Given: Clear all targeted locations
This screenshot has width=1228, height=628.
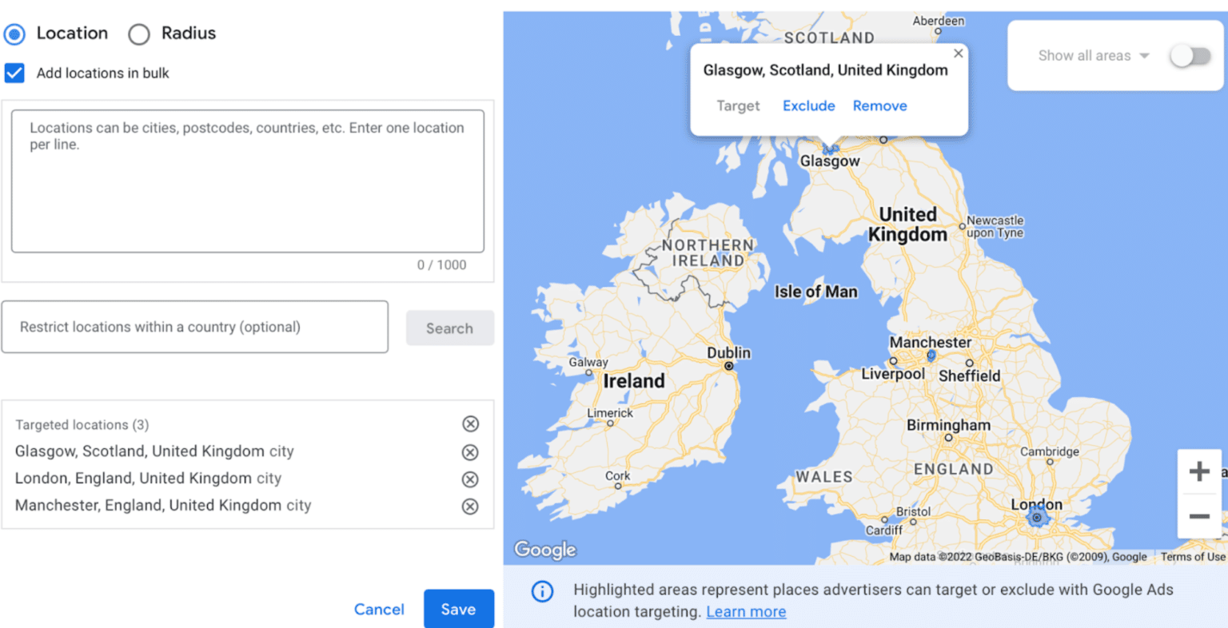Looking at the screenshot, I should [x=470, y=424].
